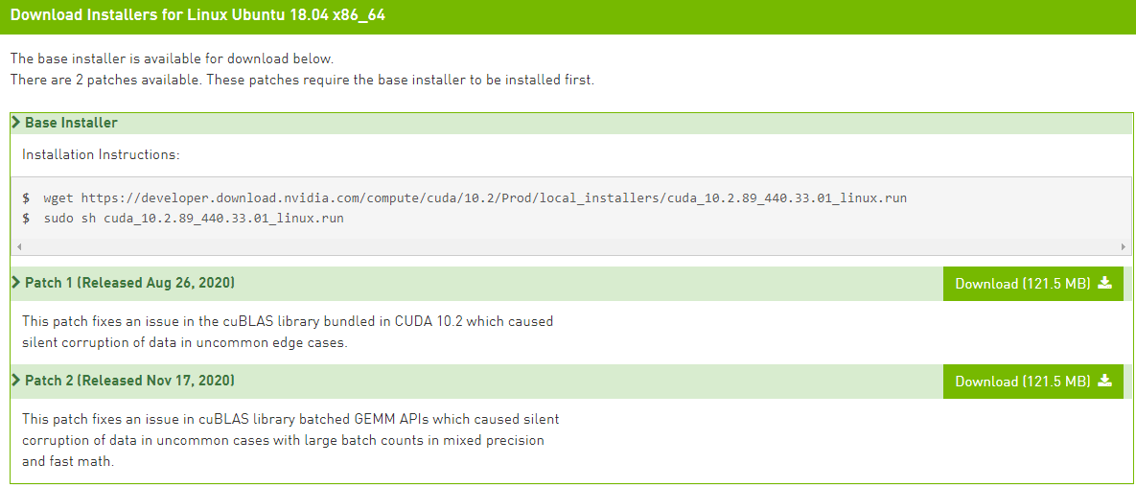Click the Patch 2 batched GEMM description text
Viewport: 1136px width, 487px height.
[x=288, y=440]
